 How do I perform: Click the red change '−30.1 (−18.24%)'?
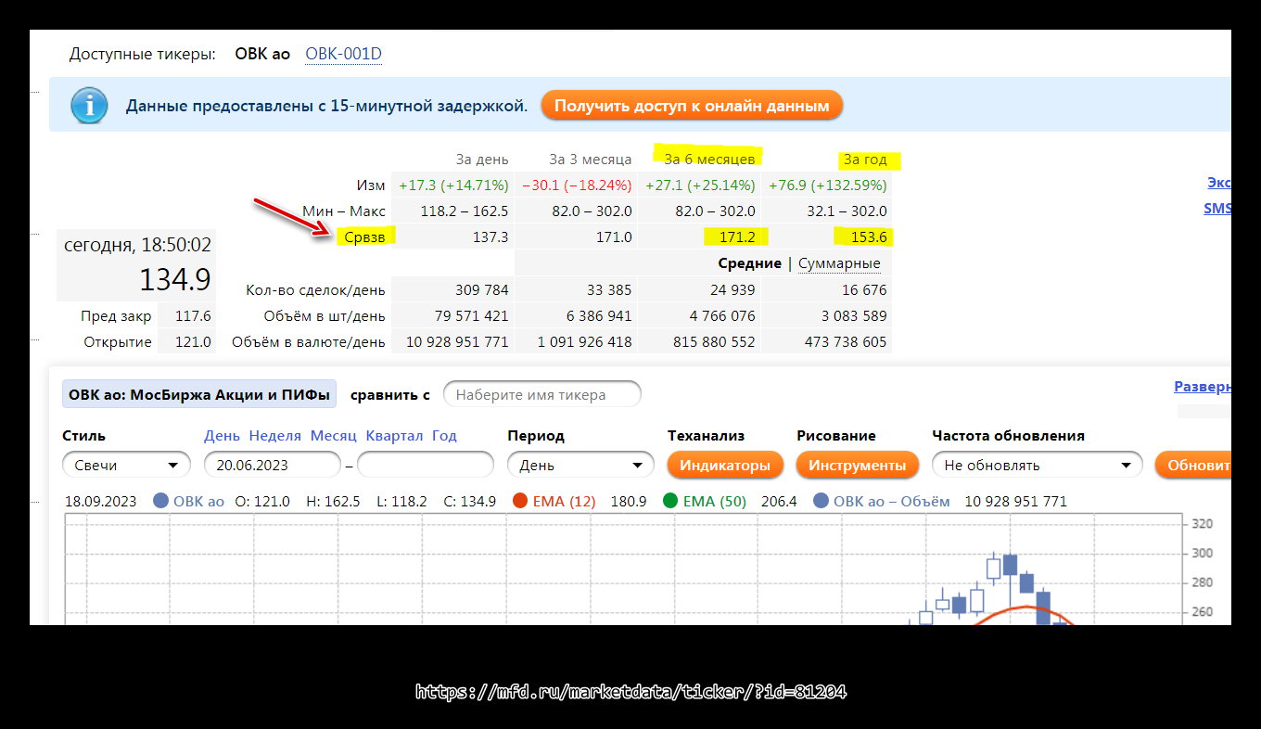(x=577, y=185)
